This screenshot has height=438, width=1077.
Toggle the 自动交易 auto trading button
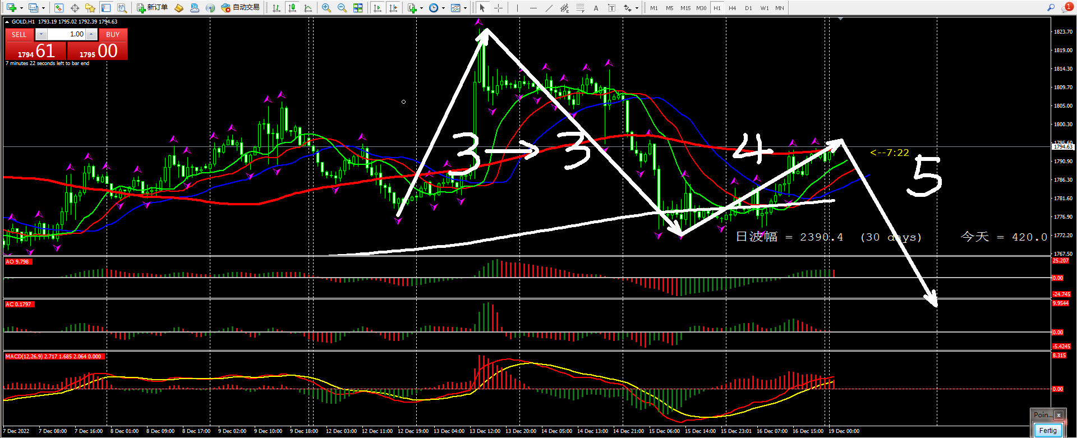click(x=240, y=8)
